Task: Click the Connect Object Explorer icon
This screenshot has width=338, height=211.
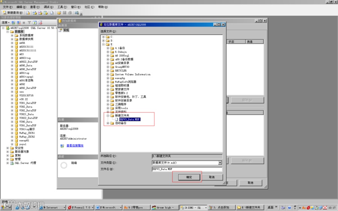Action: click(14, 23)
